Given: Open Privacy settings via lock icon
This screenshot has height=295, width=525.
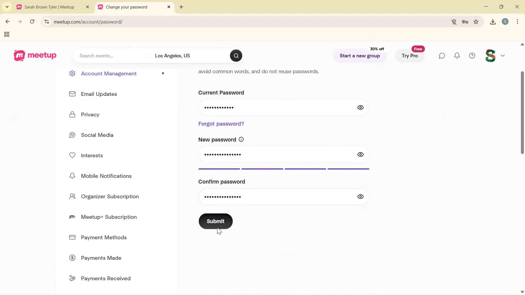Looking at the screenshot, I should click(90, 115).
